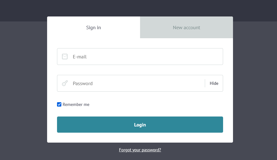Click the "Password" placeholder text
Viewport: 277px width, 160px height.
[x=83, y=84]
